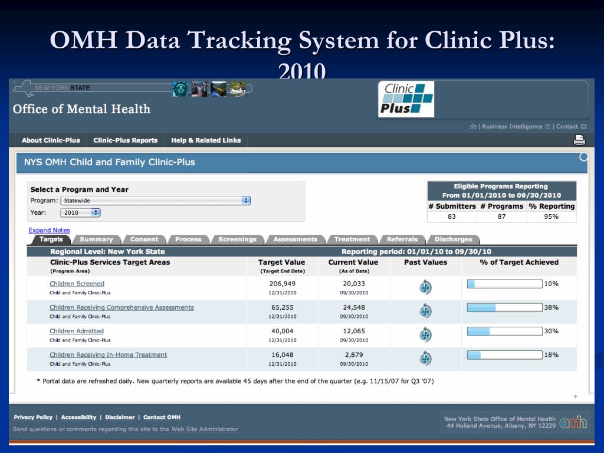Viewport: 604px width, 453px height.
Task: Open Children Receiving In-Home Treatment link
Action: 109,354
